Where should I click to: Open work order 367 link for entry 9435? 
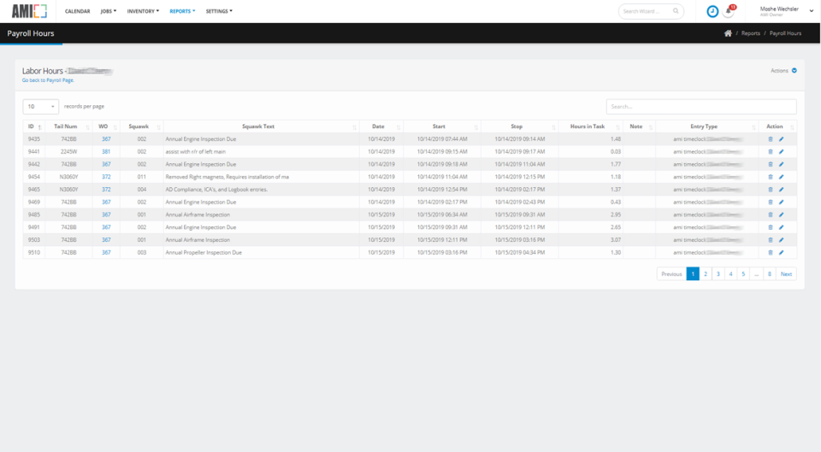(106, 139)
